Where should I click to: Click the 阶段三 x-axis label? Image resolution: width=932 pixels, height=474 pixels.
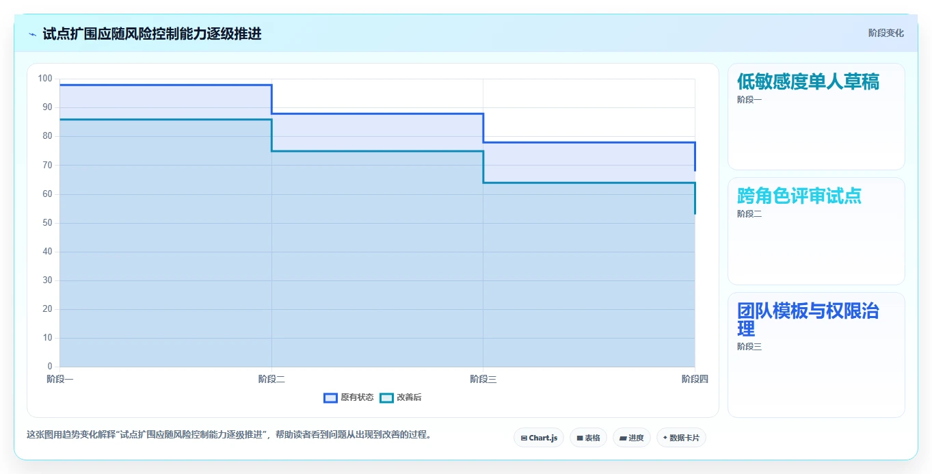(x=483, y=379)
